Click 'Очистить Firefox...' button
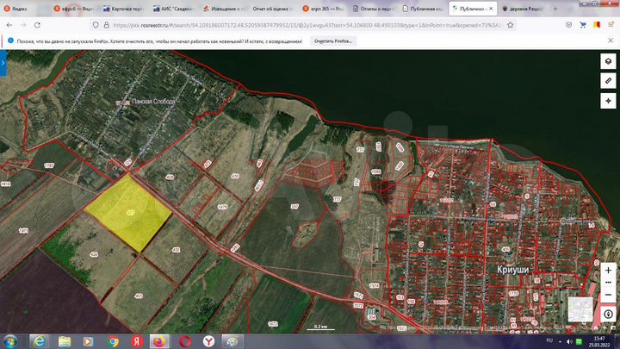This screenshot has width=620, height=349. 335,41
